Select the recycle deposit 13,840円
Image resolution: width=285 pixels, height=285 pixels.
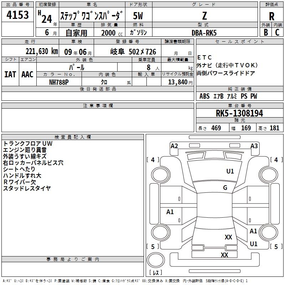pyautogui.click(x=180, y=82)
